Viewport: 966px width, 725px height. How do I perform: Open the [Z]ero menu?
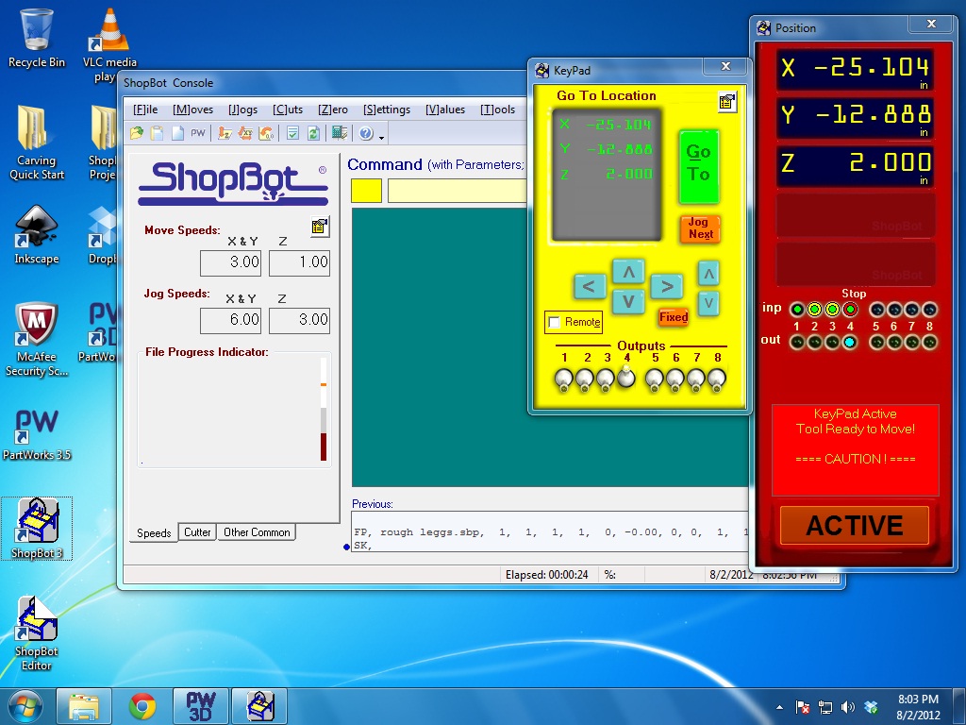point(333,110)
